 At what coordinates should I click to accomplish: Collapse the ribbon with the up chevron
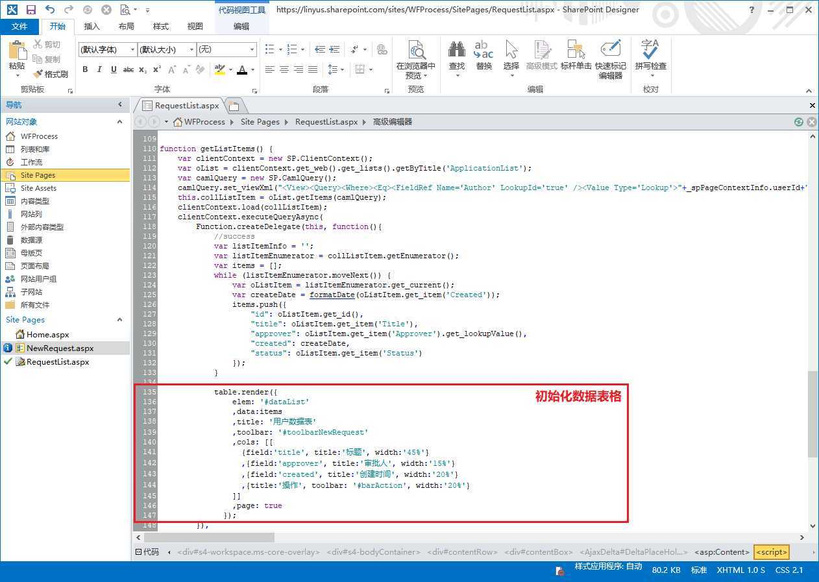pos(809,91)
